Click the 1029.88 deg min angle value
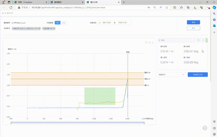The width and height of the screenshot is (217, 137). point(191,62)
